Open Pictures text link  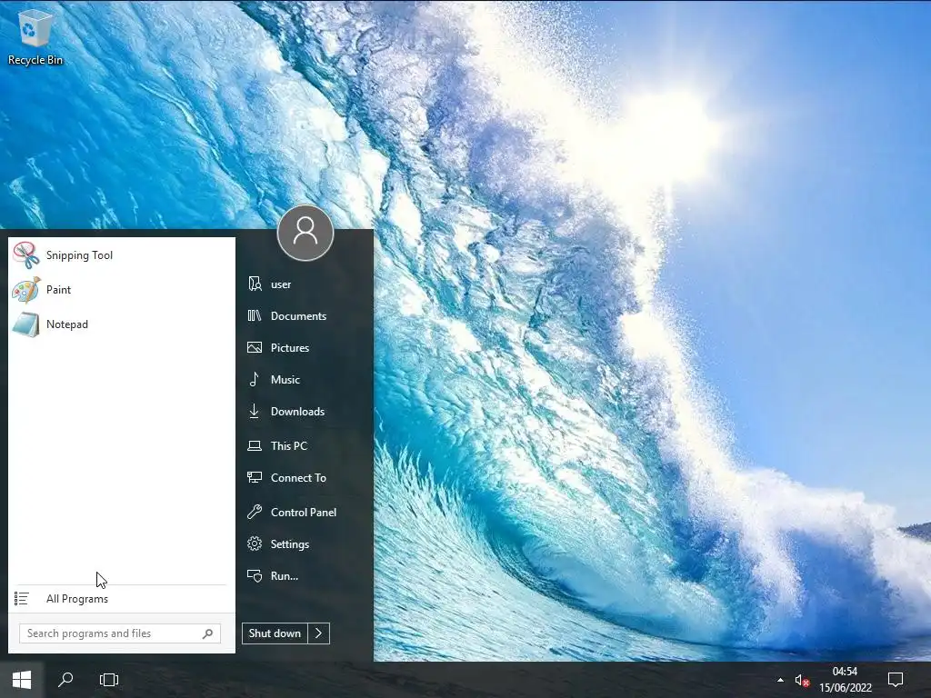(x=290, y=348)
